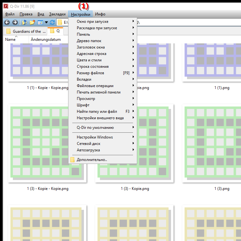Expand Дерево папок submenu

(103, 41)
